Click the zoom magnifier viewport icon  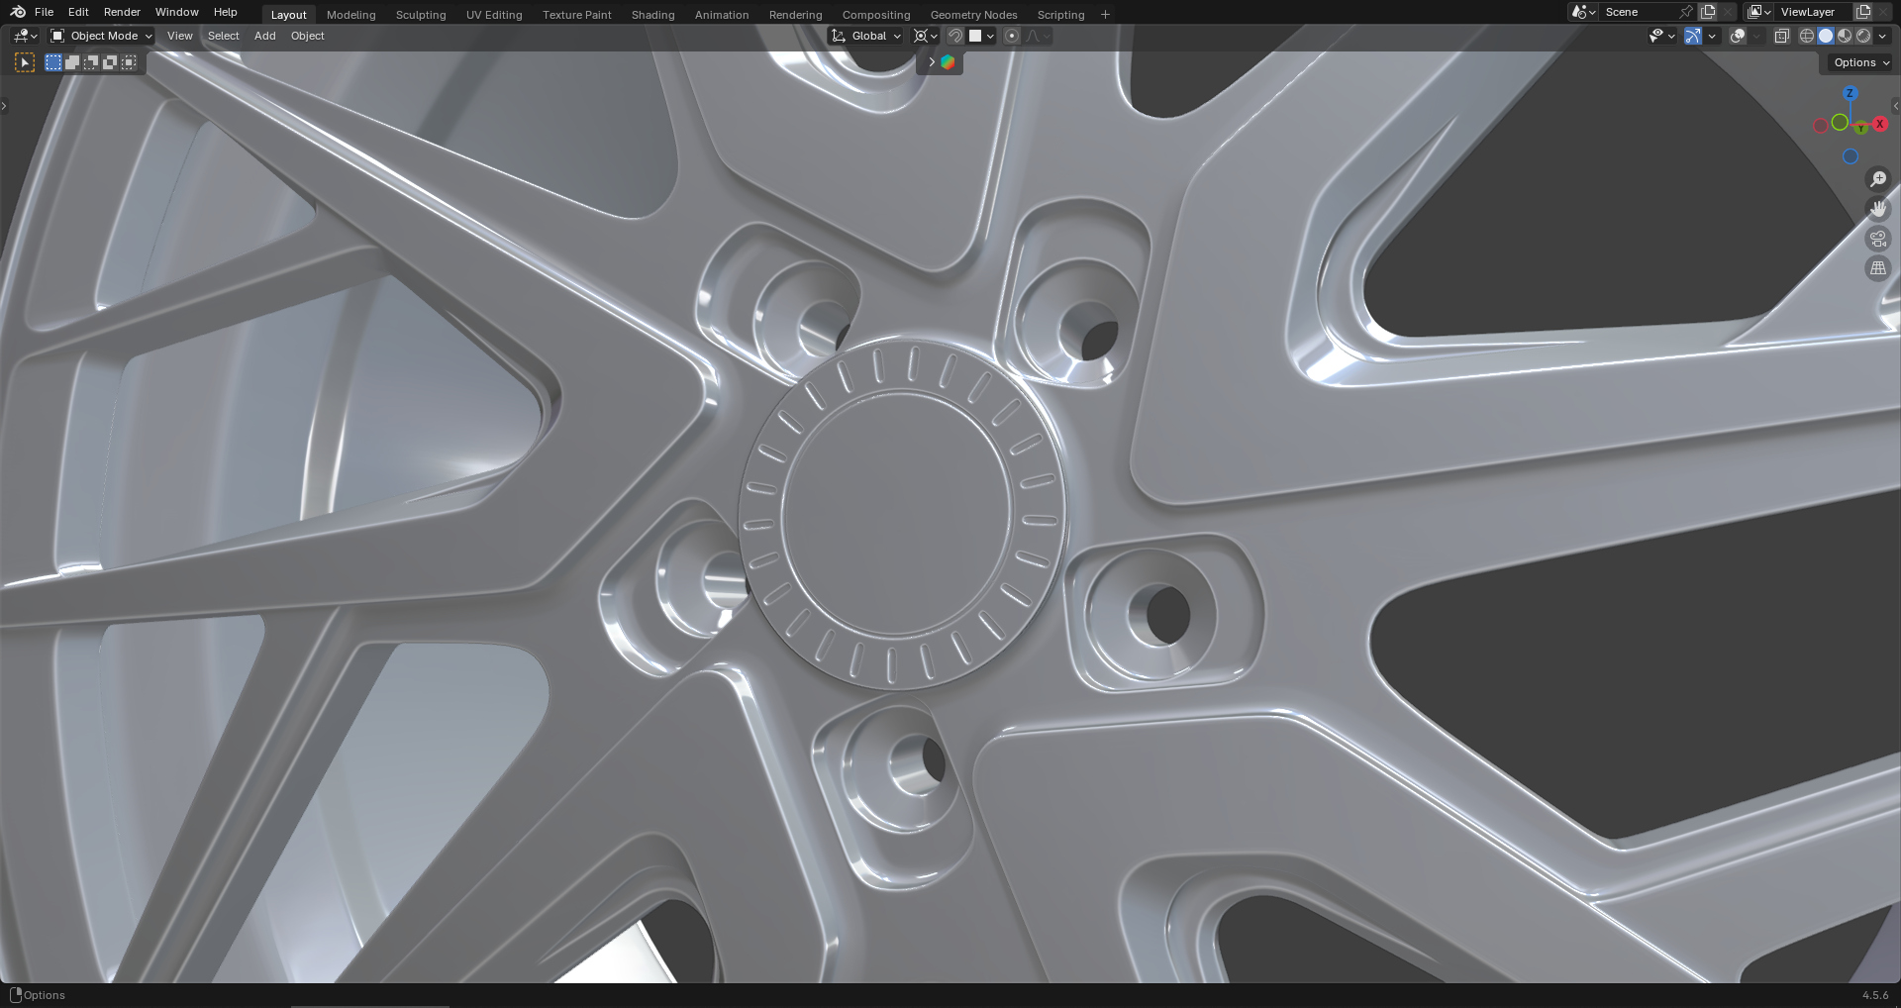coord(1877,179)
